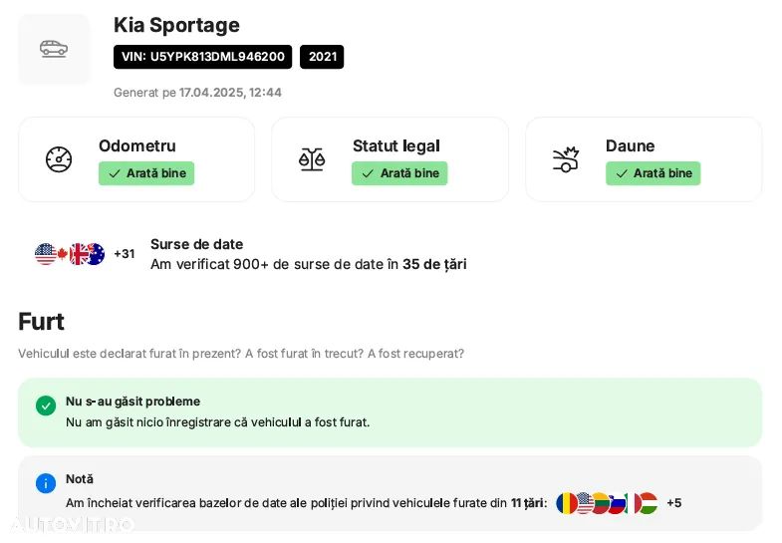Click the legal status scales icon
The width and height of the screenshot is (782, 543).
tap(312, 159)
